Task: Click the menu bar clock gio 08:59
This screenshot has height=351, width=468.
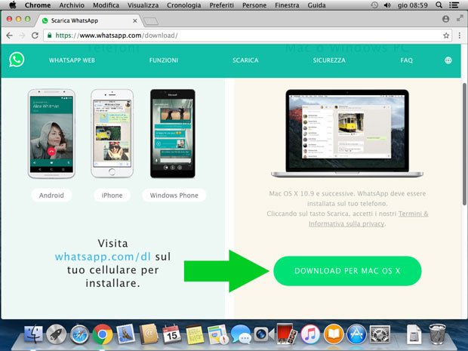Action: (412, 5)
